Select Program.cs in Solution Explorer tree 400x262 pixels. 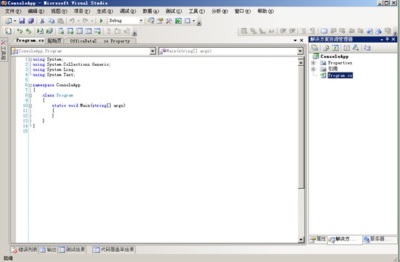(x=340, y=75)
